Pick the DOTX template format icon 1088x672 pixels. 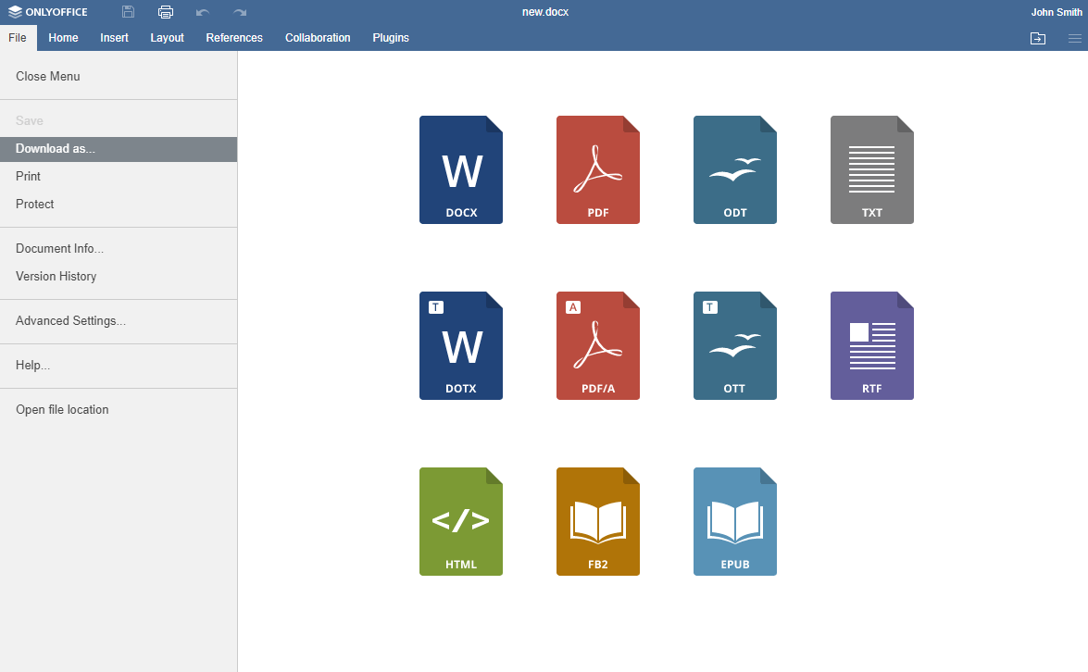pyautogui.click(x=461, y=345)
